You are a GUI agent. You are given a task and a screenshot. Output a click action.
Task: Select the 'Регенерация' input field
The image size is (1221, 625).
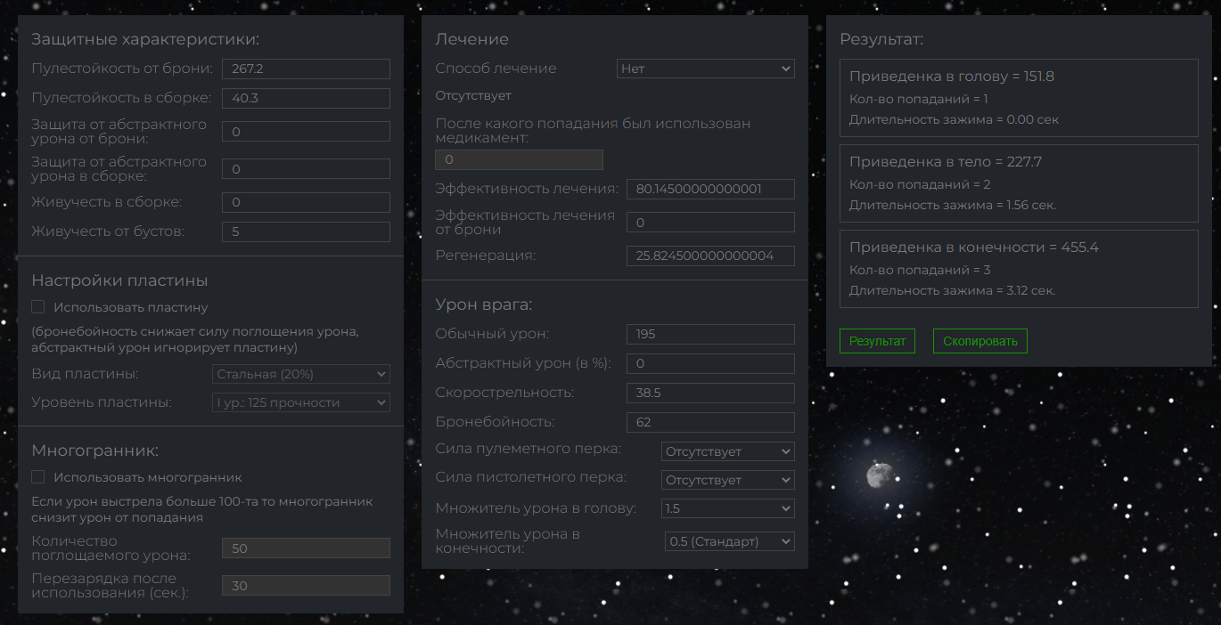710,256
